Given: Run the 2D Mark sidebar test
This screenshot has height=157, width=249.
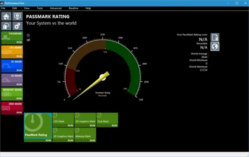Looking at the screenshot, I should 19,70.
